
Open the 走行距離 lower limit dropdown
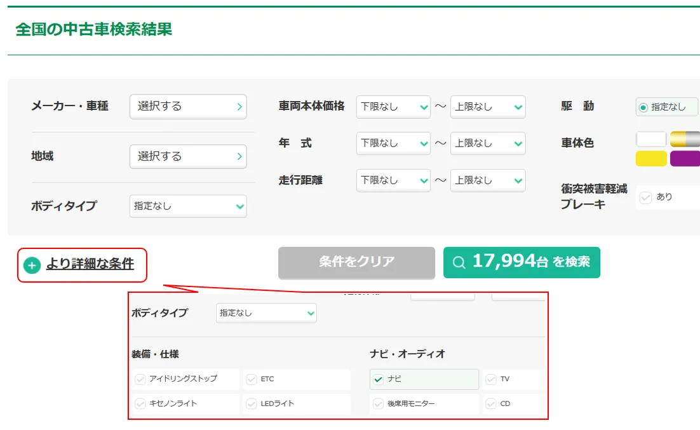(x=393, y=180)
